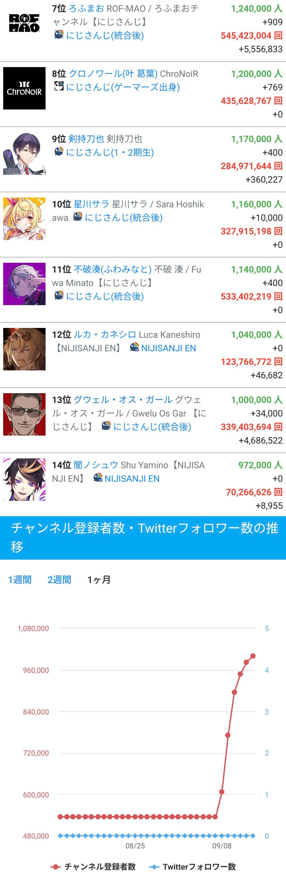
Task: Click the group icon in the ろふまお row
Action: tap(59, 34)
